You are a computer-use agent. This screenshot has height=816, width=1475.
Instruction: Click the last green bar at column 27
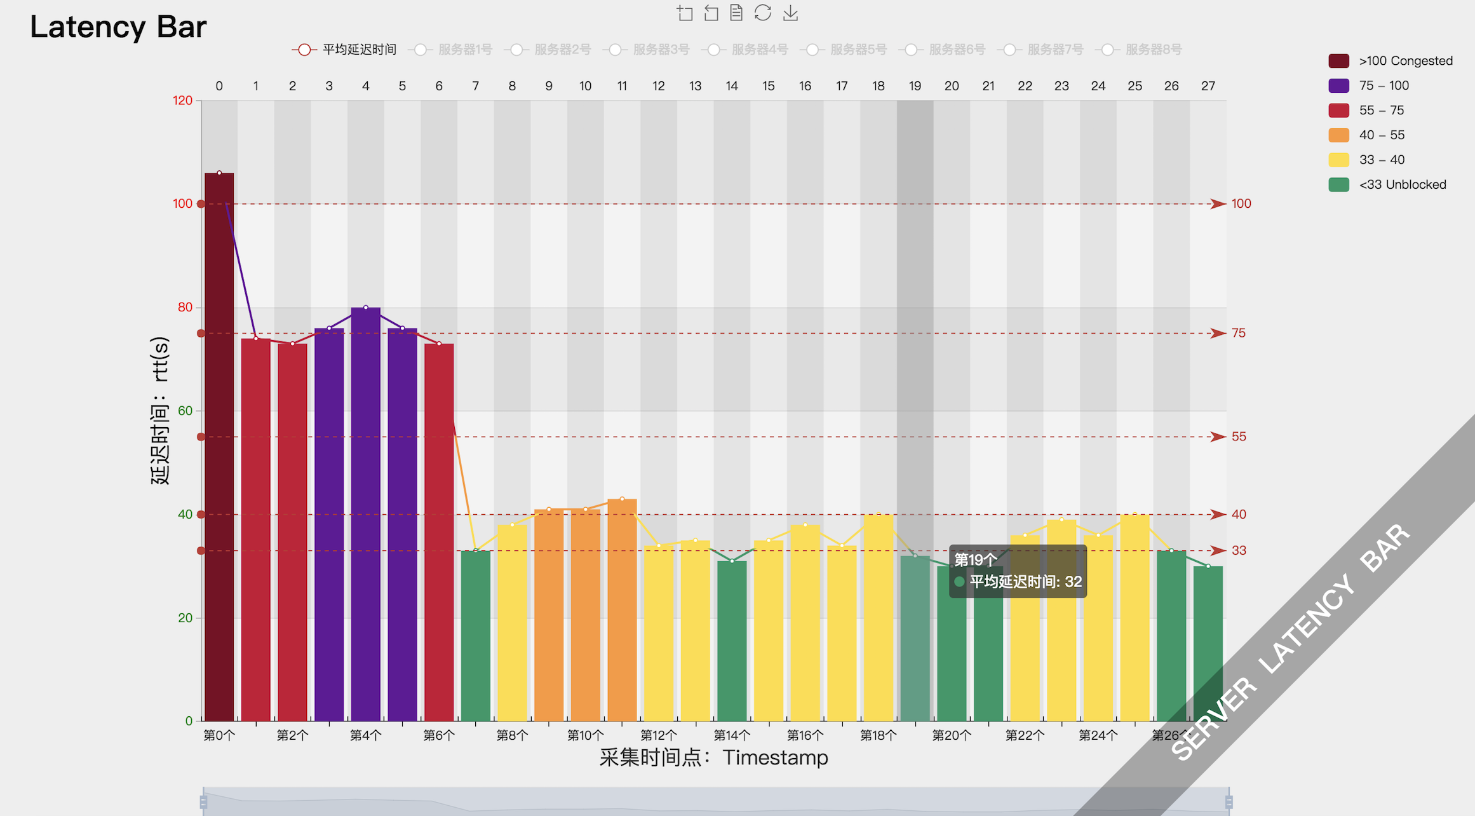click(1208, 644)
